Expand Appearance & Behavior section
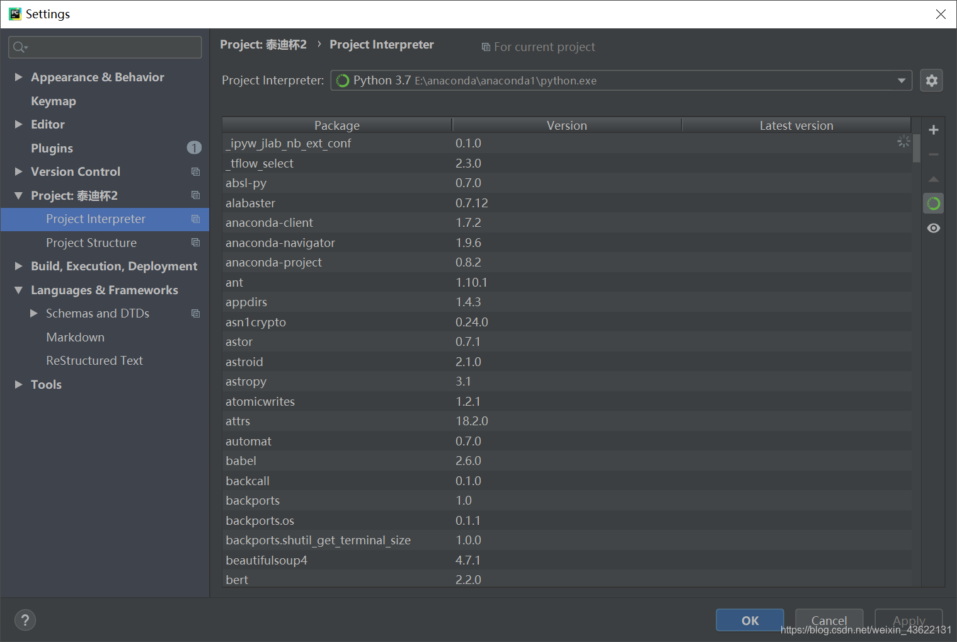The image size is (957, 642). (19, 77)
